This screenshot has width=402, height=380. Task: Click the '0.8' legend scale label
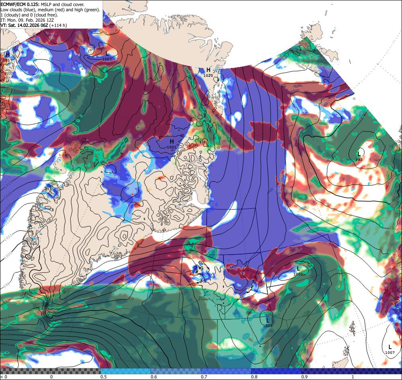254,377
